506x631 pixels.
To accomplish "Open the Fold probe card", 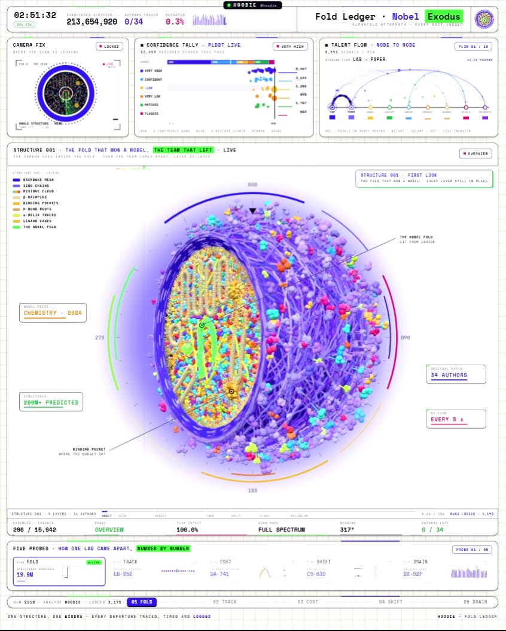I will click(x=59, y=572).
